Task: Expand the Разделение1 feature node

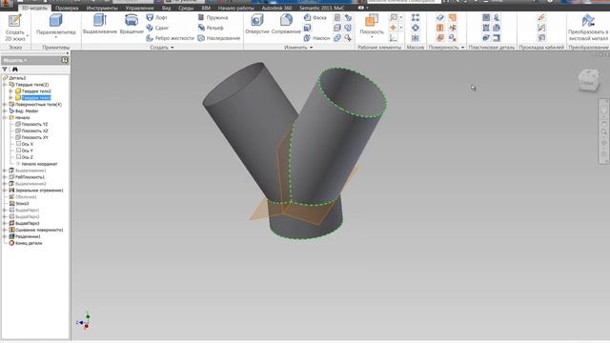Action: tap(5, 236)
